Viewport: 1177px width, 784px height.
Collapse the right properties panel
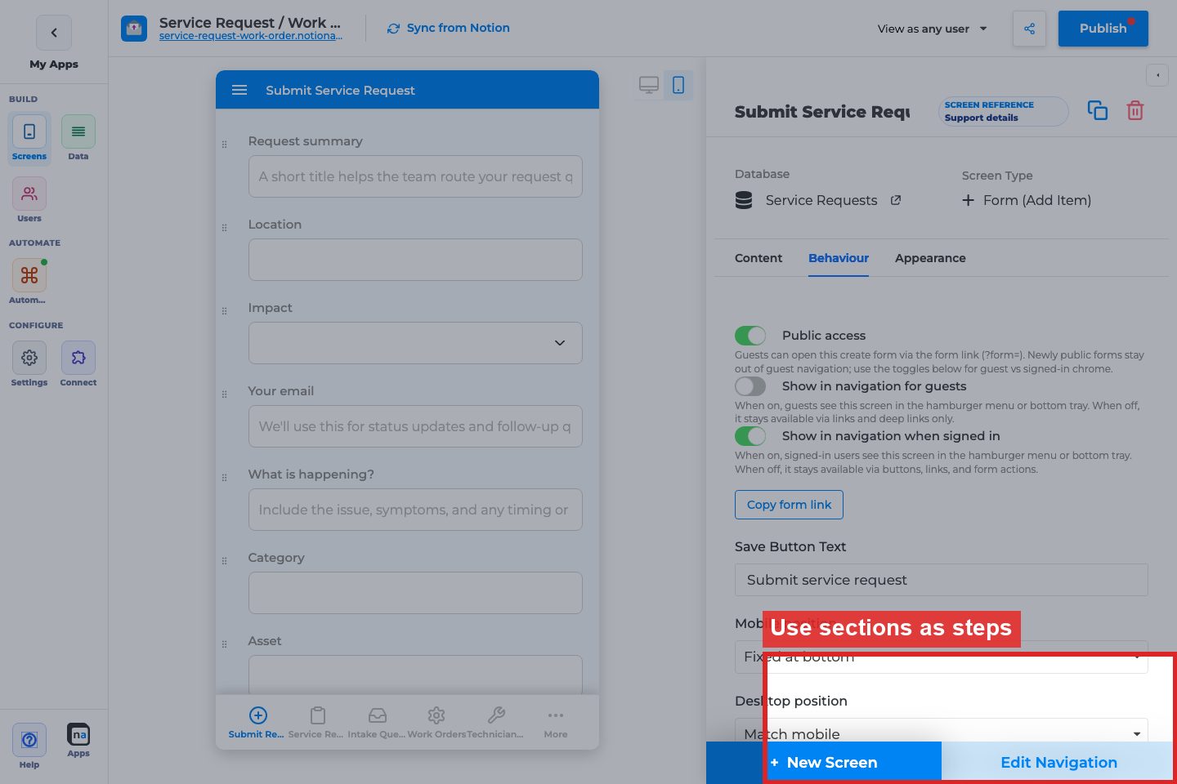[1157, 75]
